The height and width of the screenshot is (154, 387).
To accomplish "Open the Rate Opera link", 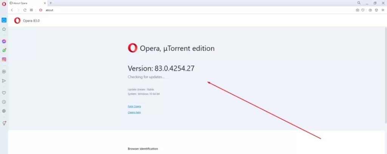I will click(x=134, y=106).
